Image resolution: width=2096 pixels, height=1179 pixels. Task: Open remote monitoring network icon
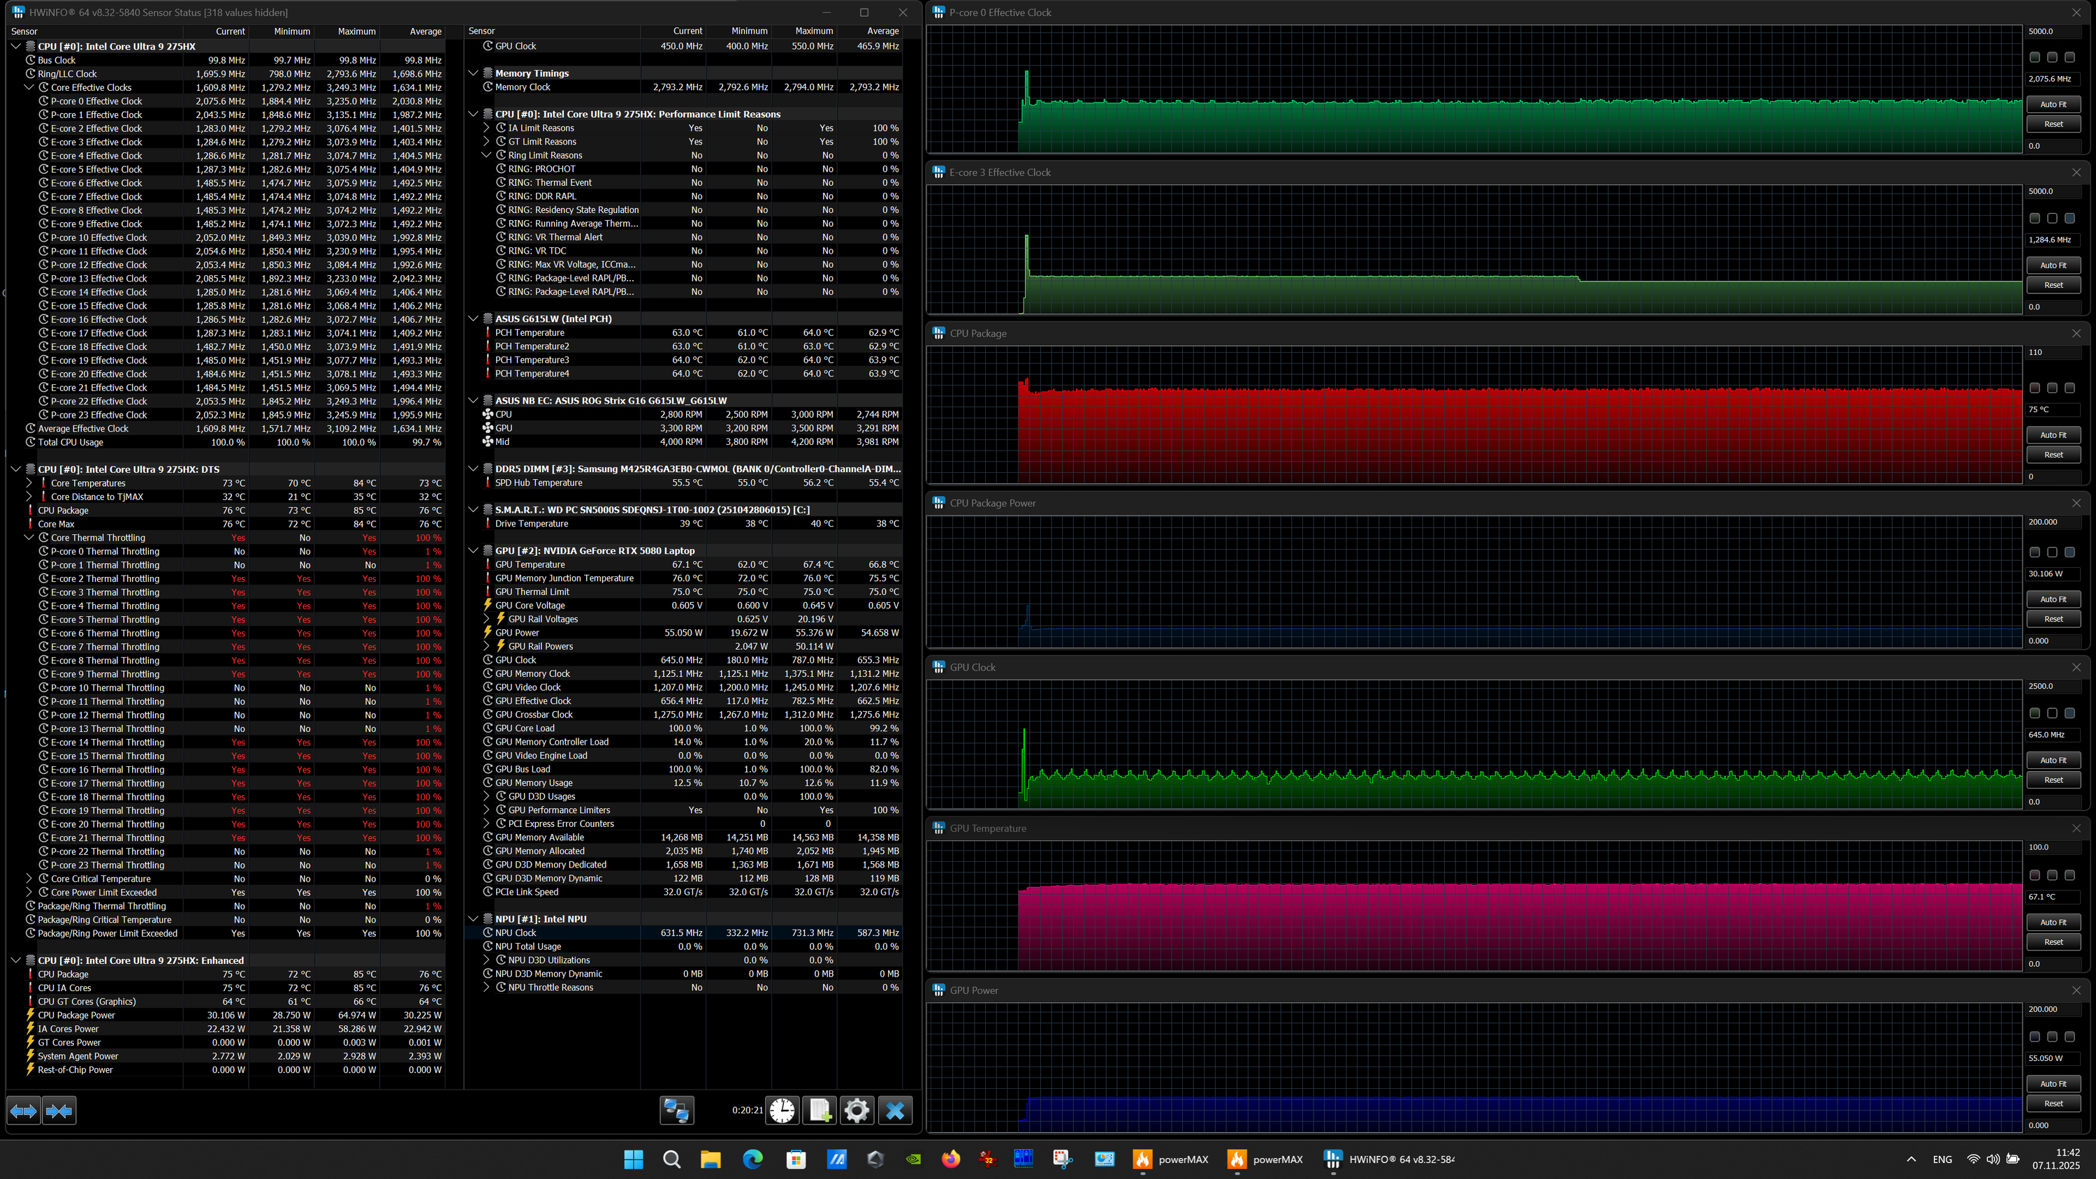[676, 1111]
